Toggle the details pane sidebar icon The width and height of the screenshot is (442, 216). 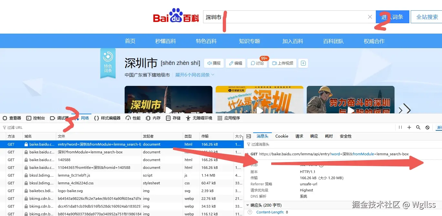[249, 136]
